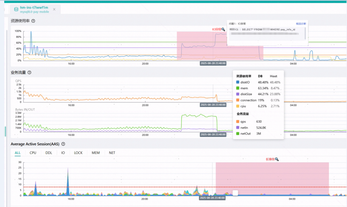Screen dimensions: 347x207
Task: Click the green netOut legend swatch
Action: coord(238,134)
